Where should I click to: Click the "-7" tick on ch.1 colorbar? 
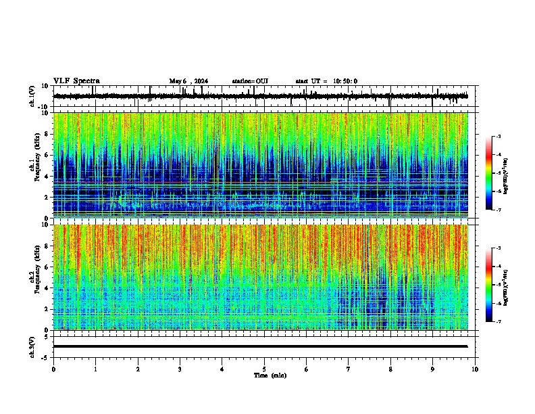[x=499, y=210]
